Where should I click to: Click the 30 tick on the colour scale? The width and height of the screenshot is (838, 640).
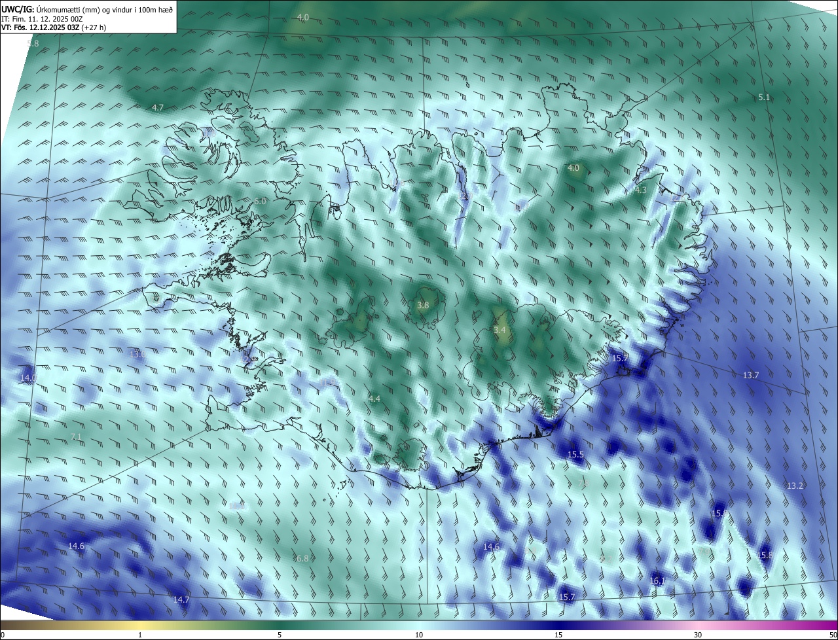(698, 635)
